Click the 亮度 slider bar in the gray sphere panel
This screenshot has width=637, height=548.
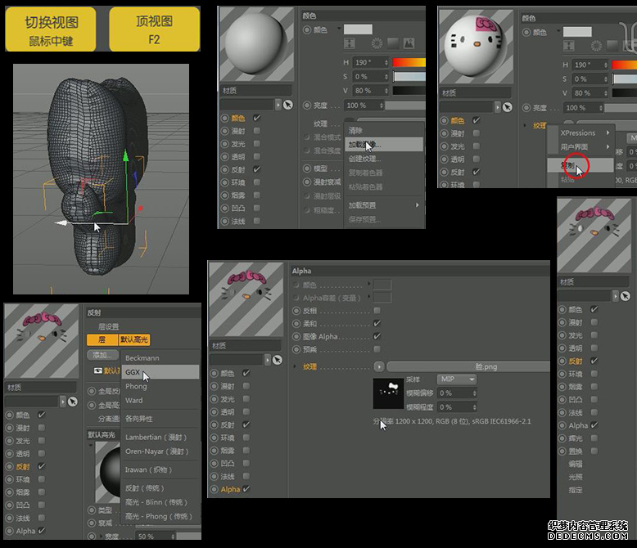click(405, 106)
